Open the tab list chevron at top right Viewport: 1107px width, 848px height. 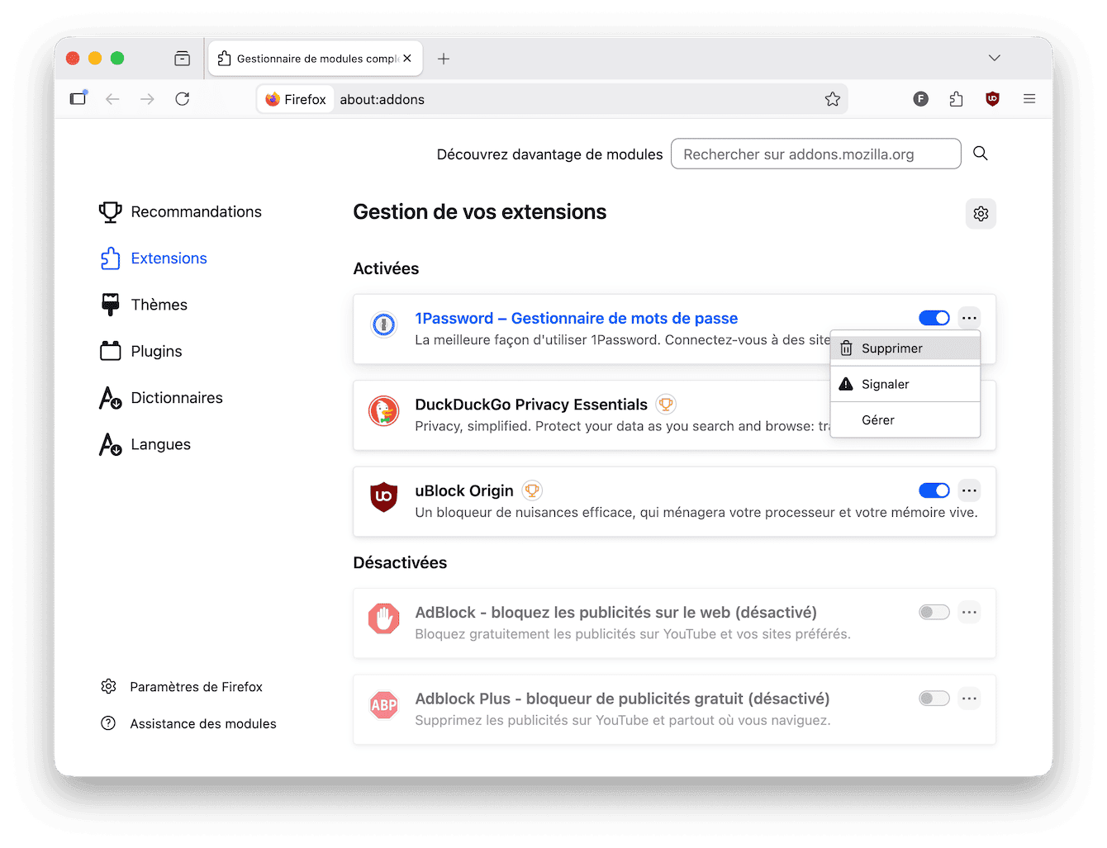[x=995, y=58]
